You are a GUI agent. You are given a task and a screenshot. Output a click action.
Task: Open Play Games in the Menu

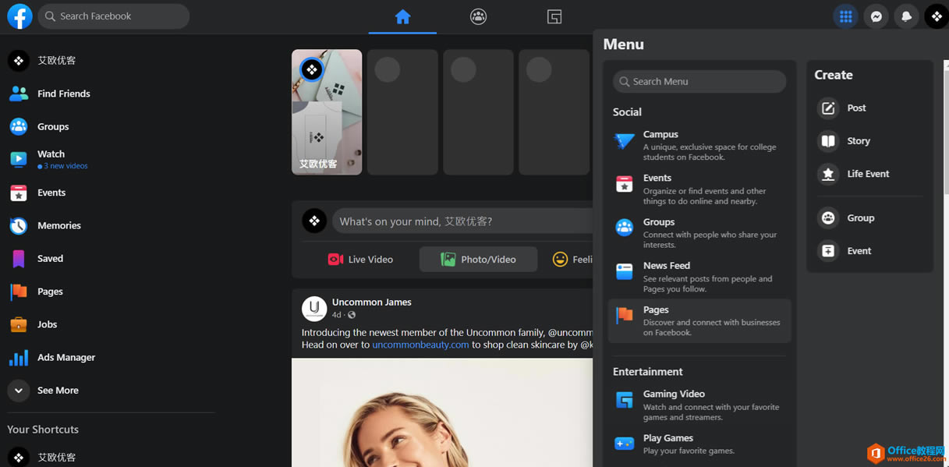click(x=699, y=444)
